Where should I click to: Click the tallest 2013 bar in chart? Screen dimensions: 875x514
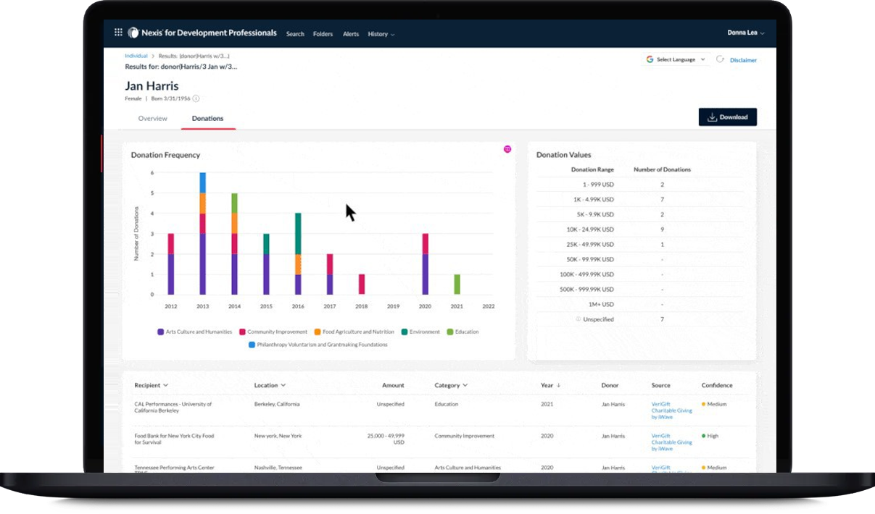point(203,233)
